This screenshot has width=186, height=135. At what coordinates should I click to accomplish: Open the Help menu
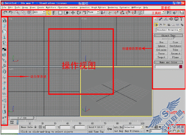[x=145, y=7]
